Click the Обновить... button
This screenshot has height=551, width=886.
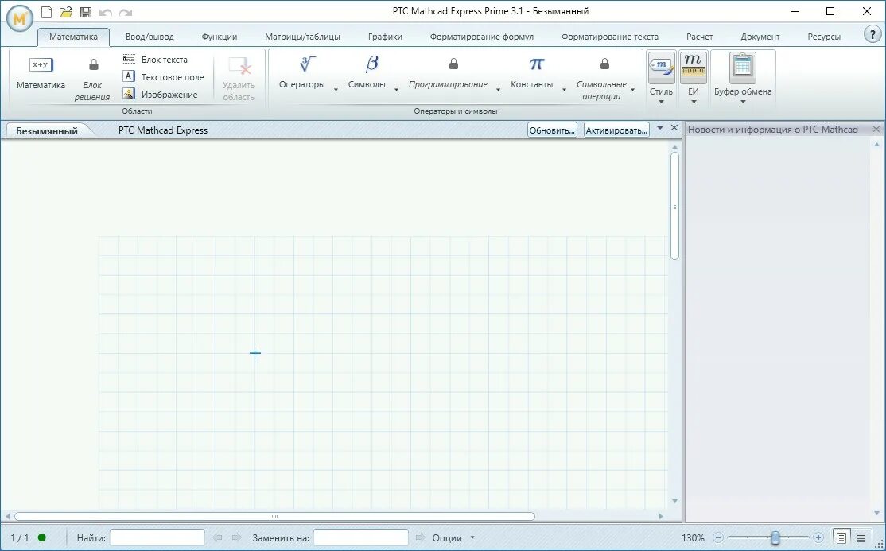[552, 130]
